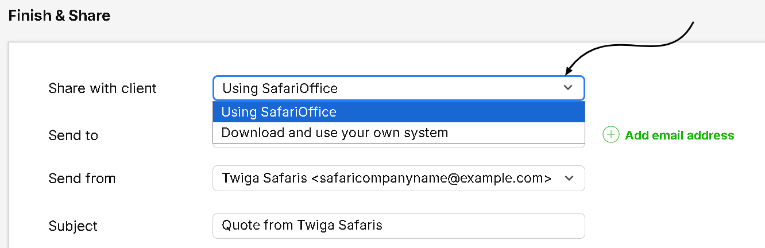Click the Twiga Safaris sender name

tap(264, 179)
